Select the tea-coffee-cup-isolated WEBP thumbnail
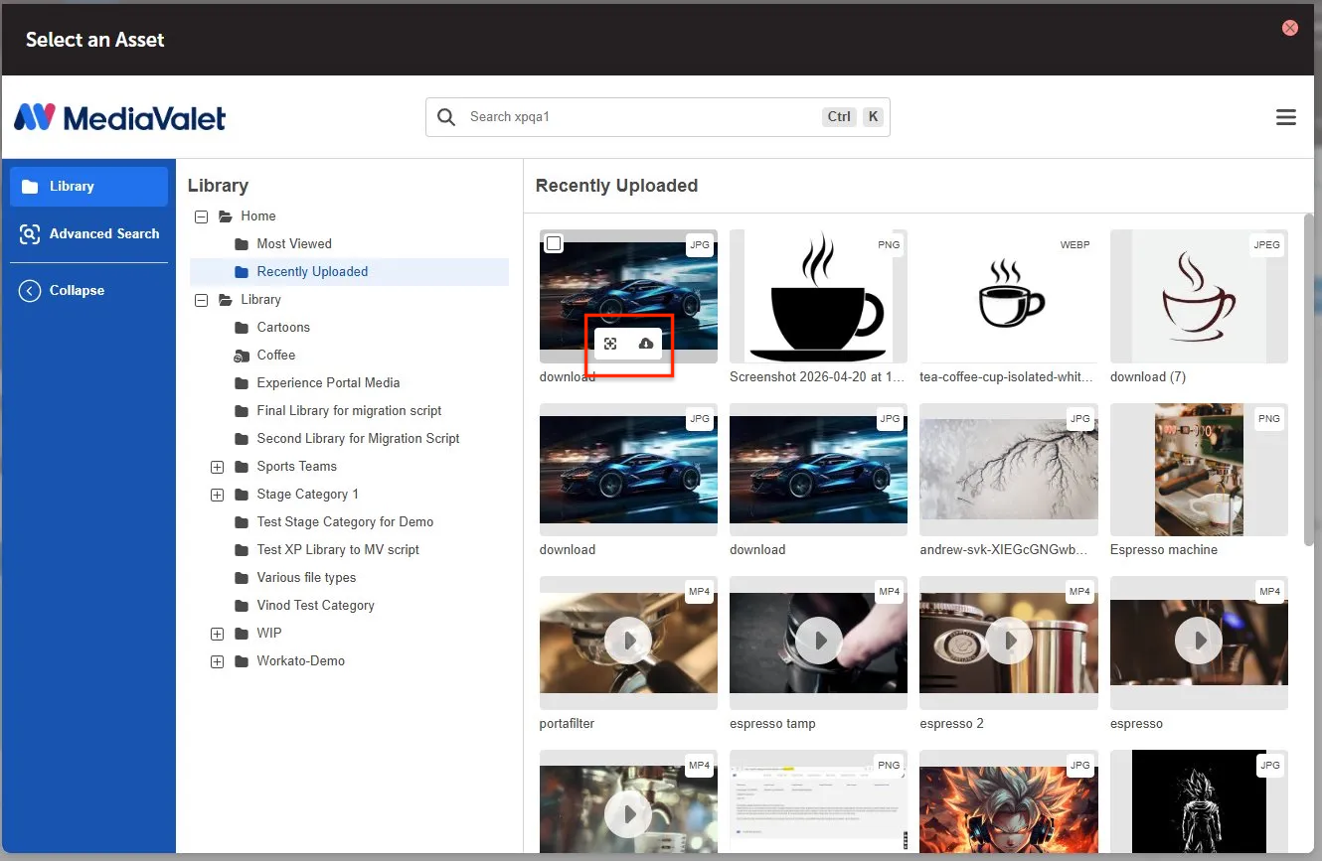 (x=1009, y=296)
